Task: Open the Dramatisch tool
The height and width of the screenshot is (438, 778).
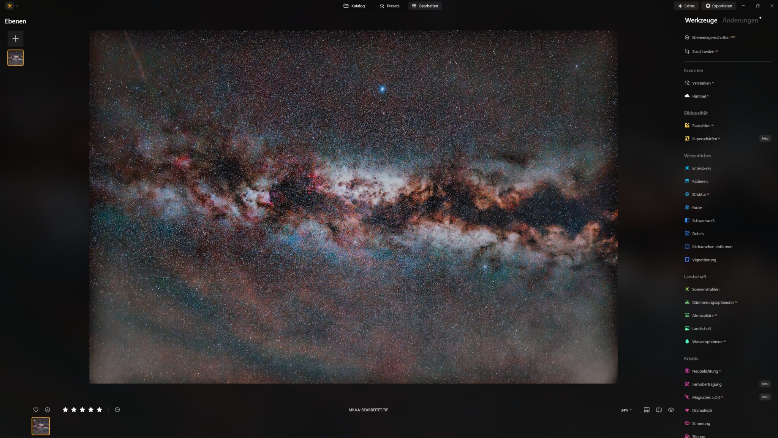Action: (702, 410)
